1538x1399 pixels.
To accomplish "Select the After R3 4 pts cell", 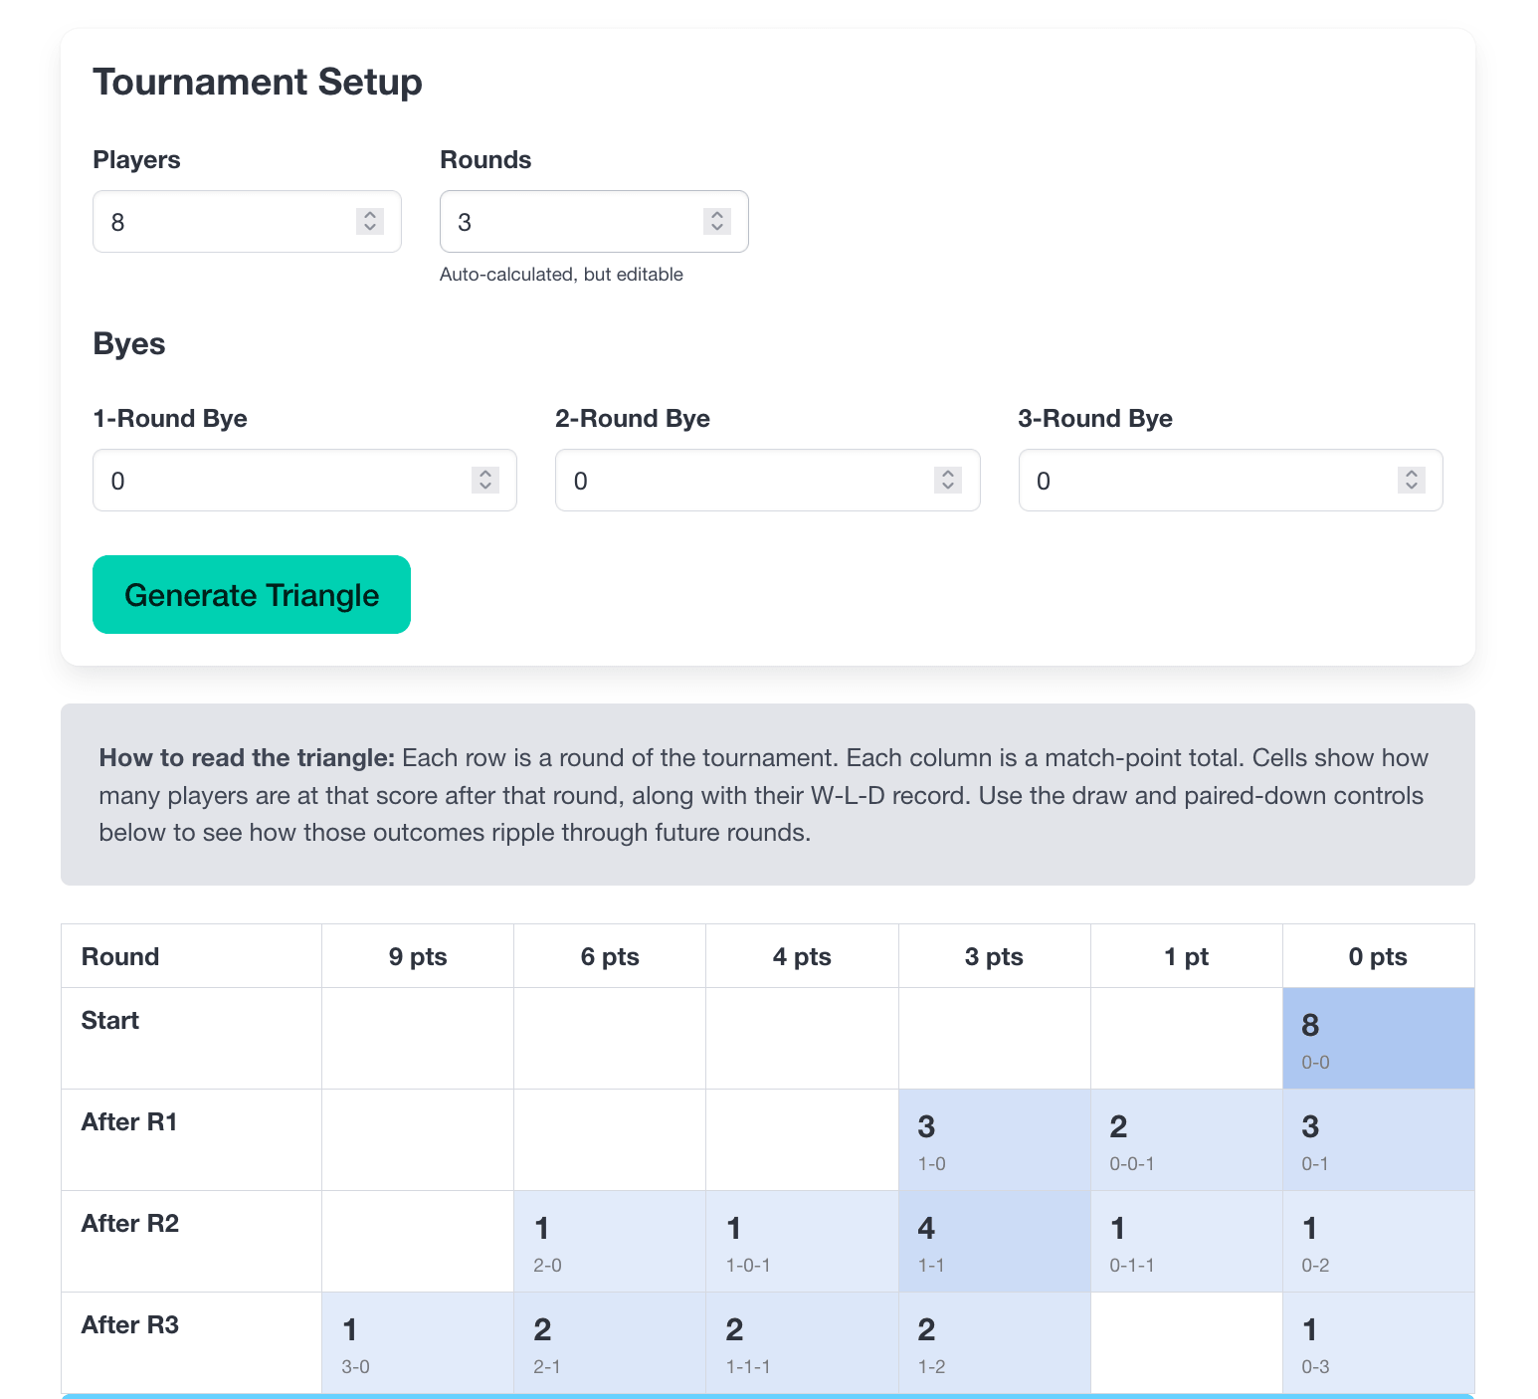I will click(801, 1342).
